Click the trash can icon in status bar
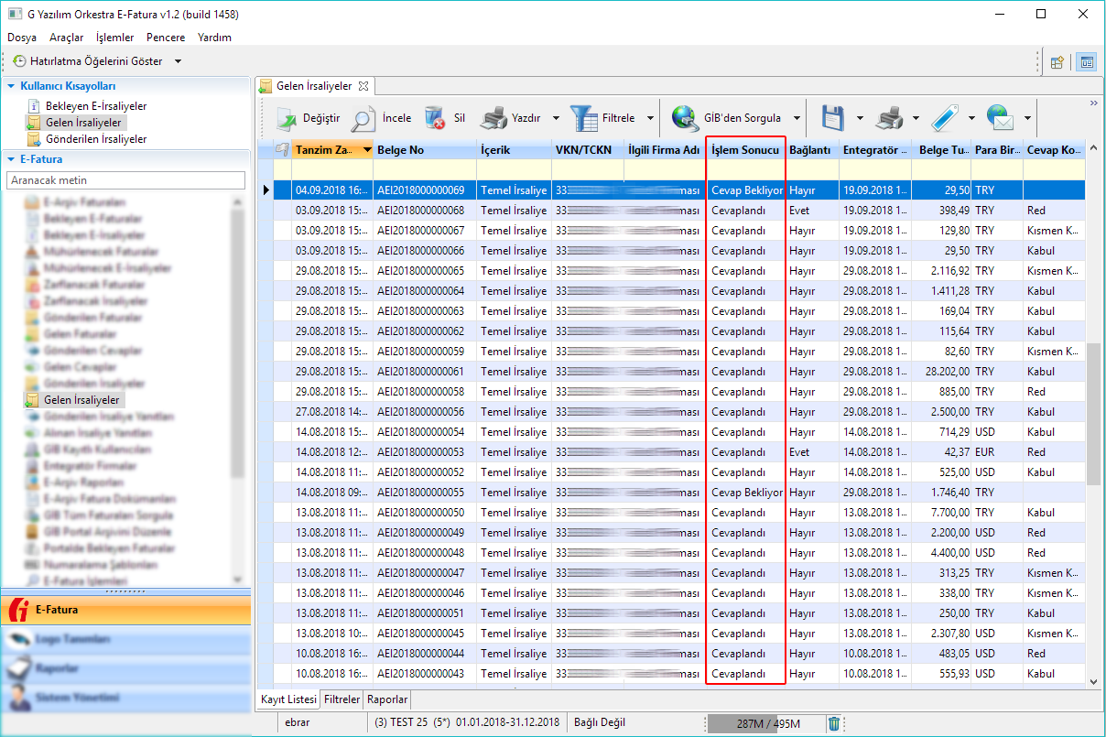This screenshot has width=1106, height=737. pyautogui.click(x=834, y=723)
